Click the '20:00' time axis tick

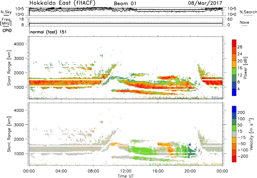click(190, 171)
